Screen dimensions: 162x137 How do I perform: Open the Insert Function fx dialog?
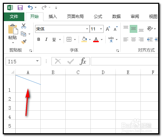click(83, 61)
